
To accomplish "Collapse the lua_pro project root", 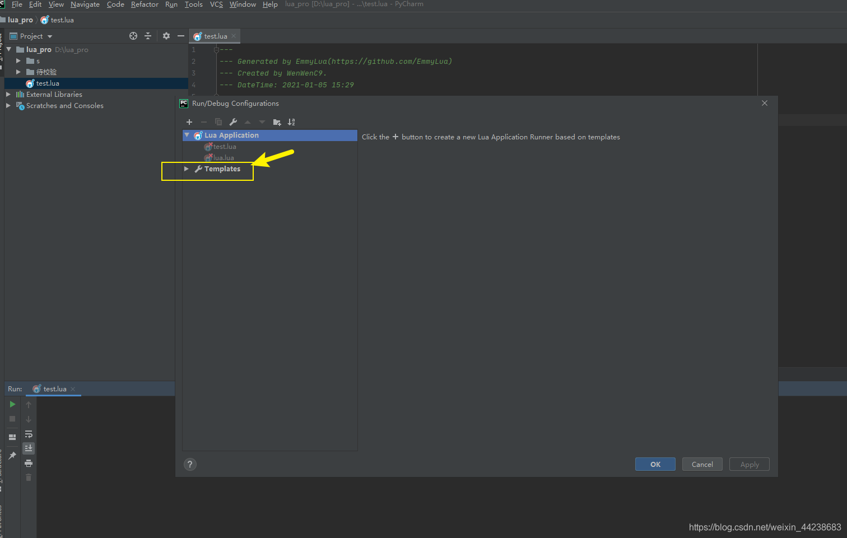I will (9, 49).
